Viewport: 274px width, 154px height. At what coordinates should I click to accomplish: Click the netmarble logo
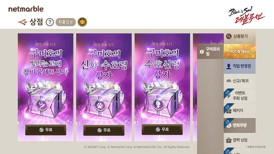coord(26,9)
